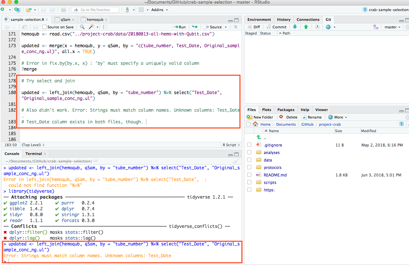This screenshot has width=409, height=265.
Task: Pull changes with the blue down arrow
Action: point(295,27)
